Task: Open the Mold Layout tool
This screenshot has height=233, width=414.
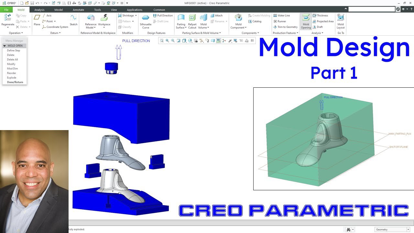Action: pyautogui.click(x=341, y=21)
